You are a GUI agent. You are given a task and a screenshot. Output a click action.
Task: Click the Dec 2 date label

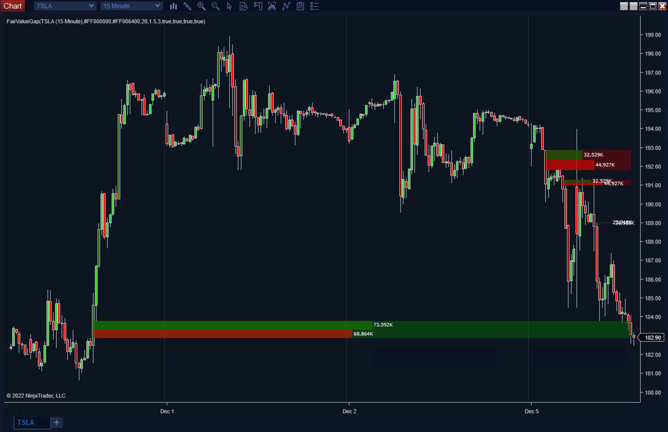(349, 411)
